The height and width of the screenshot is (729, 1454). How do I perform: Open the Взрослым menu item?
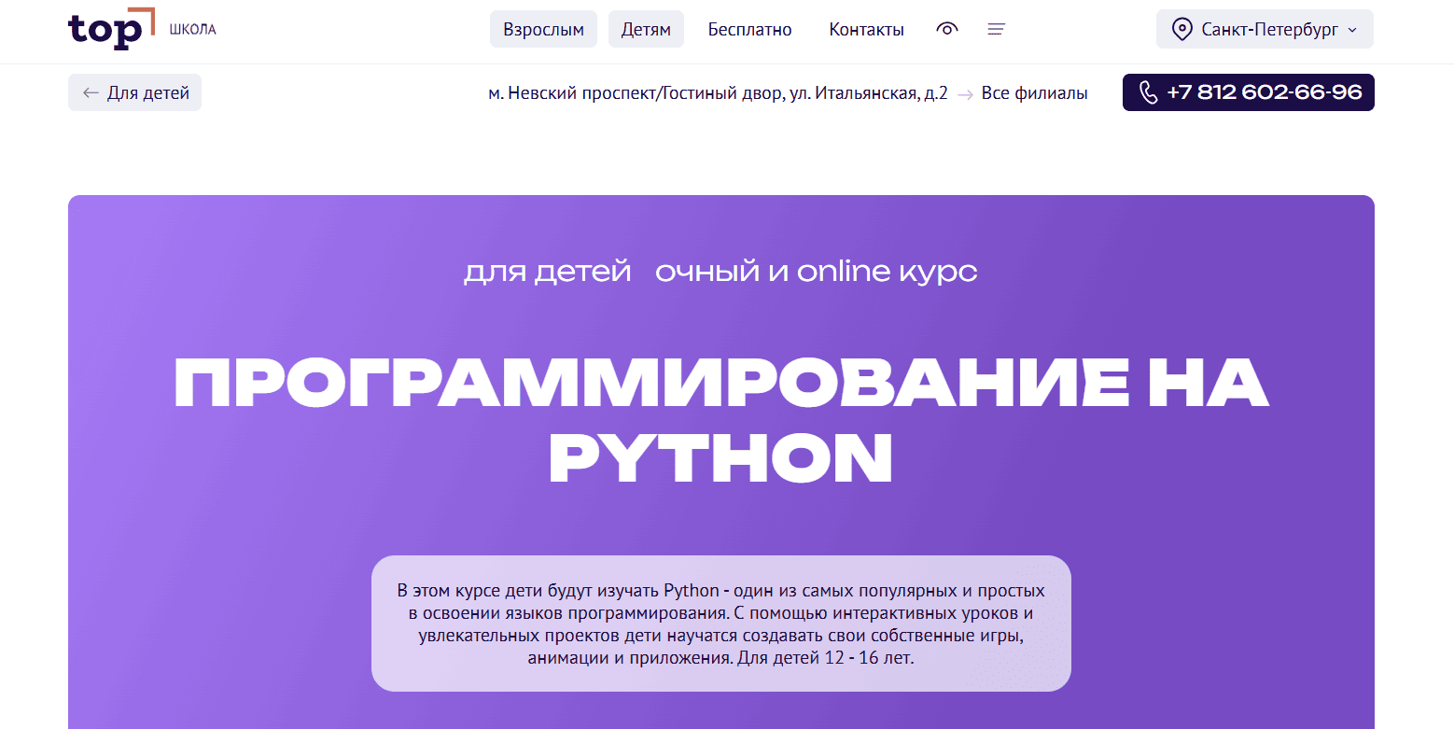tap(543, 29)
